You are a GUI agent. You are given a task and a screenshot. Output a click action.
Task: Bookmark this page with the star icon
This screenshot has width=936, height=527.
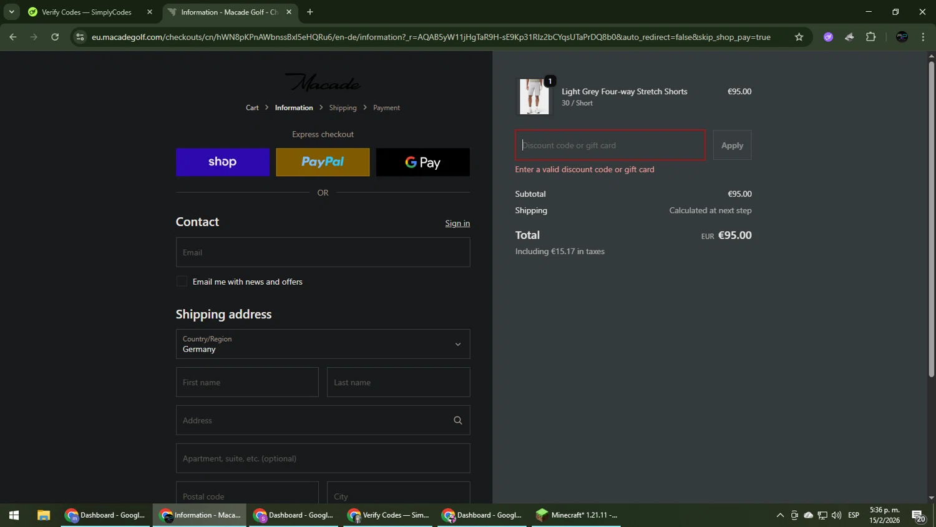[799, 37]
